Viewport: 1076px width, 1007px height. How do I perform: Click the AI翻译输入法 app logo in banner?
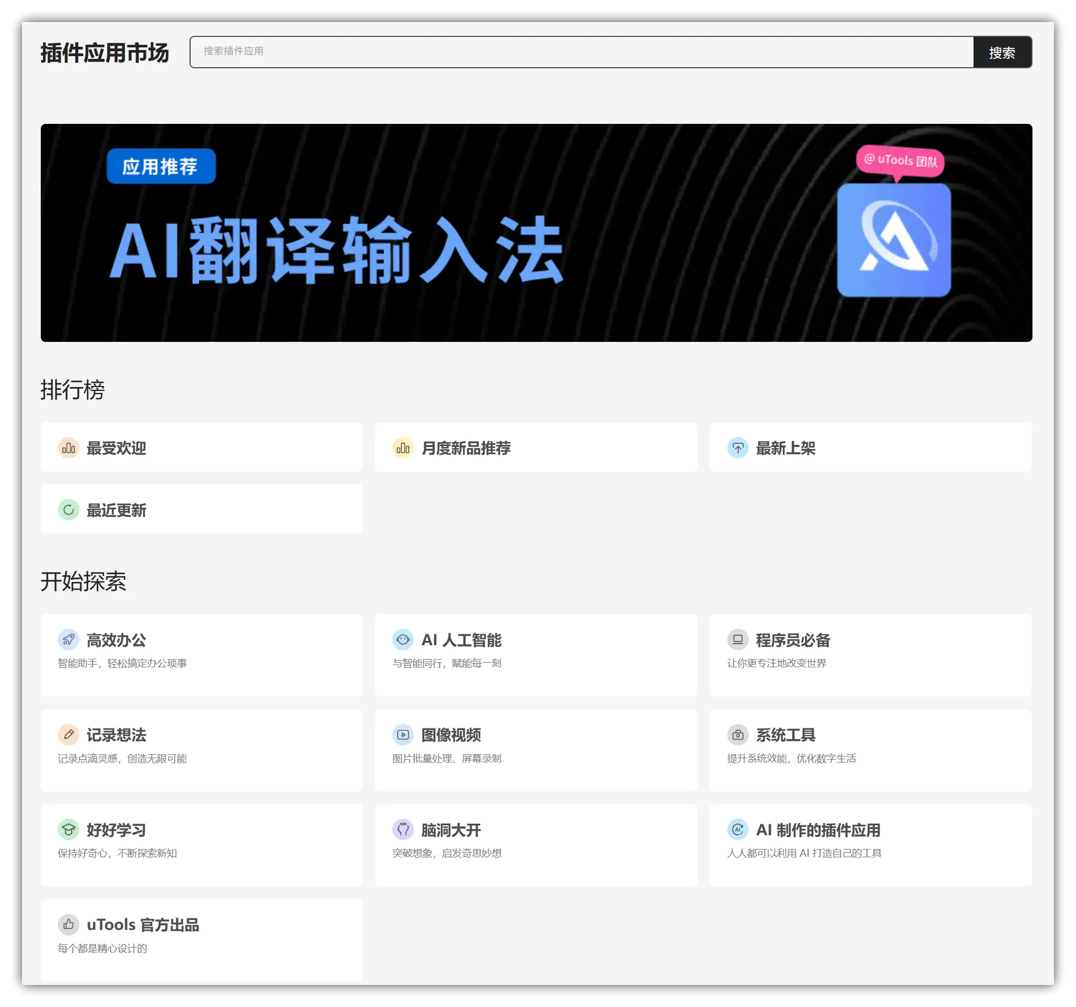pos(894,240)
